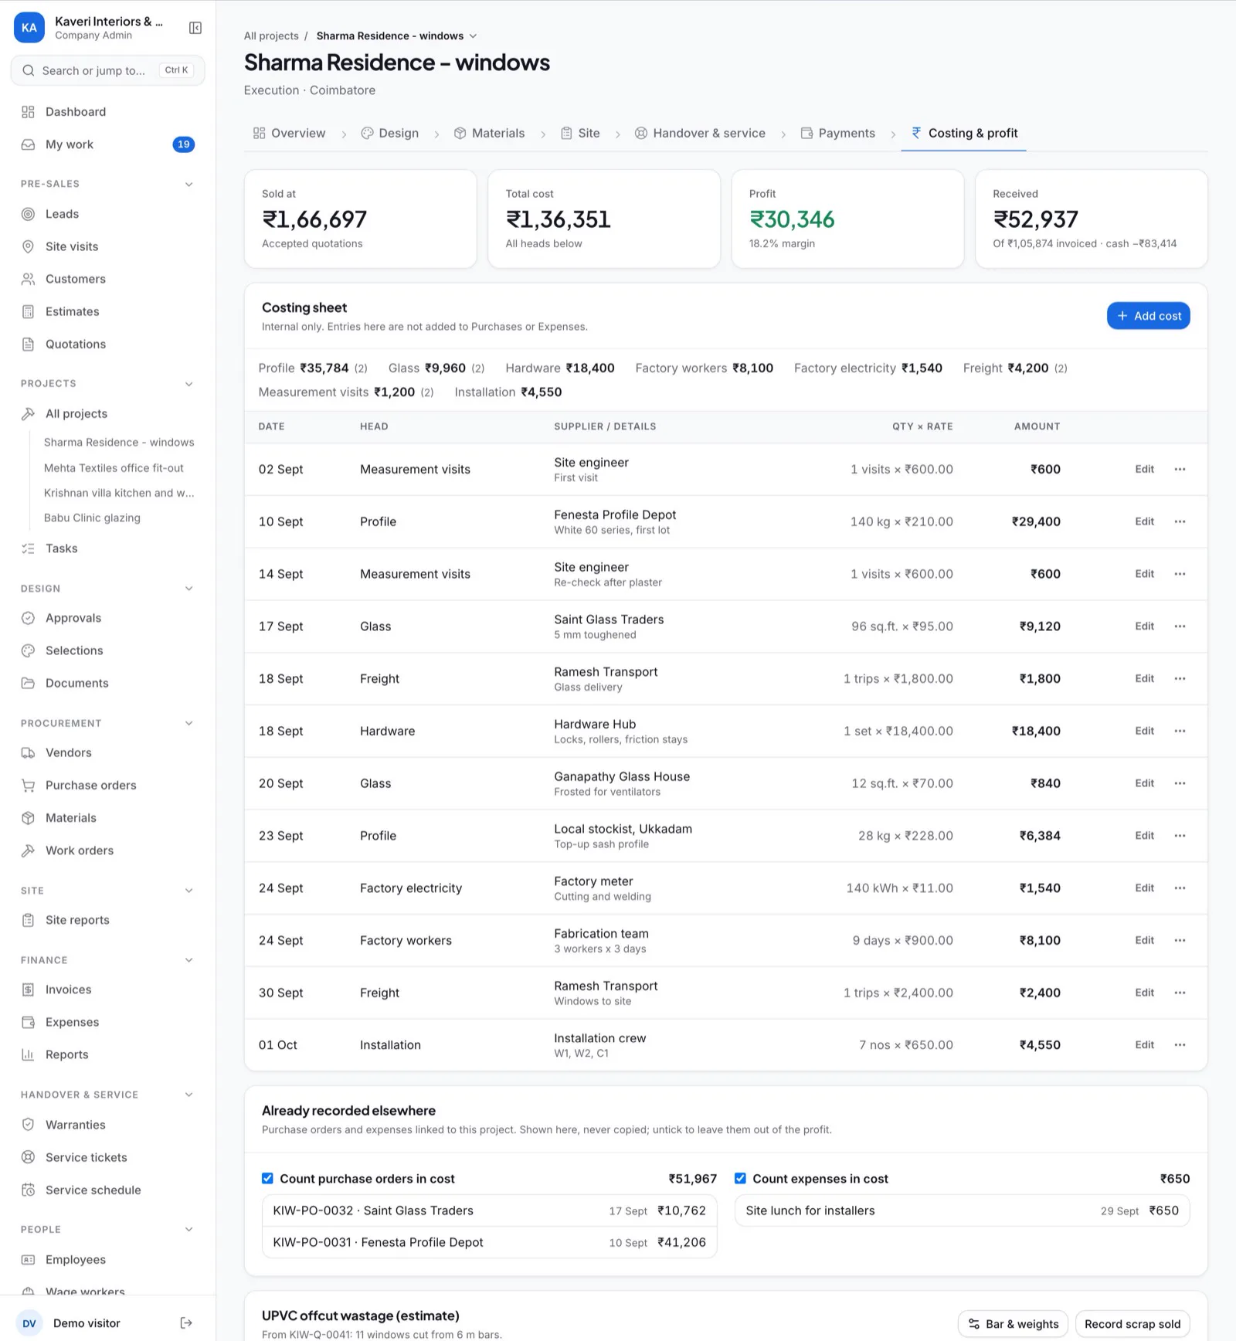This screenshot has height=1341, width=1236.
Task: Collapse the Design section chevron
Action: (188, 589)
